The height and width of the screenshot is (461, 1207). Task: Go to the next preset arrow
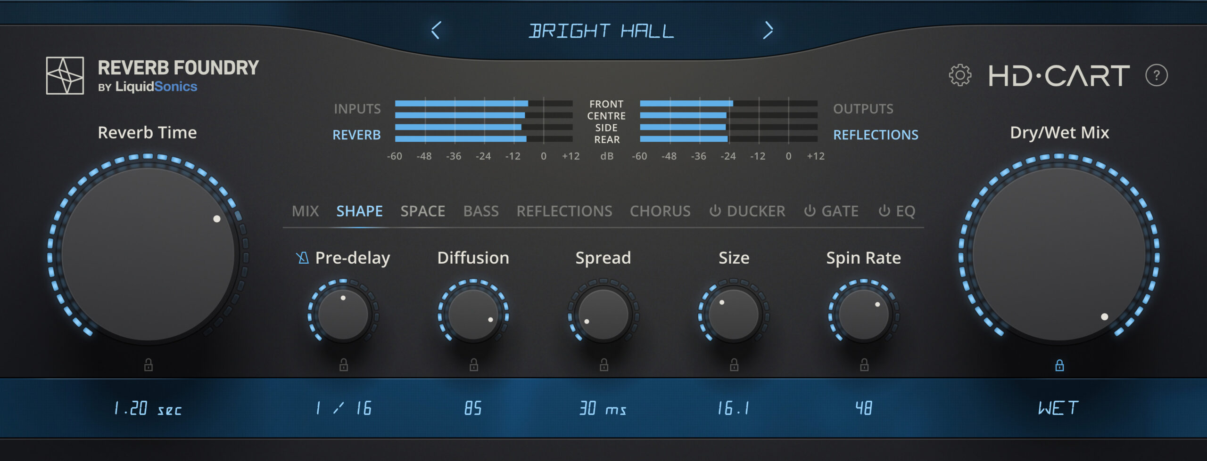click(x=769, y=31)
